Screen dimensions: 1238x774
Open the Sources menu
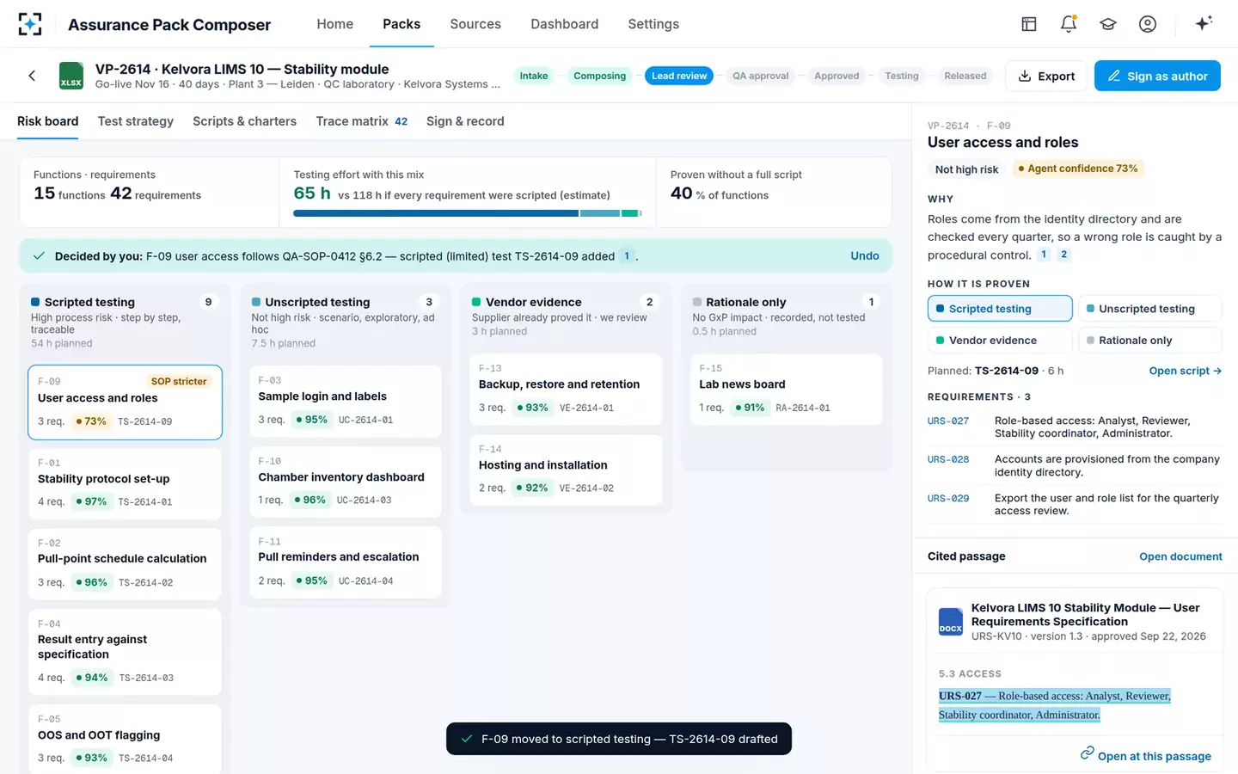click(475, 24)
